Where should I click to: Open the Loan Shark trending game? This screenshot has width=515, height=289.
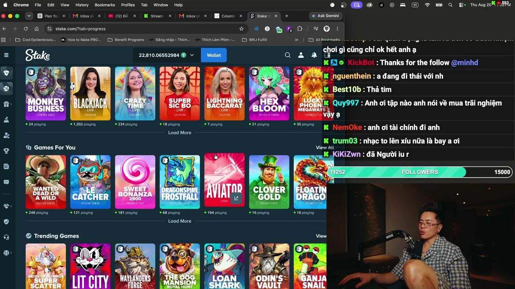click(225, 266)
